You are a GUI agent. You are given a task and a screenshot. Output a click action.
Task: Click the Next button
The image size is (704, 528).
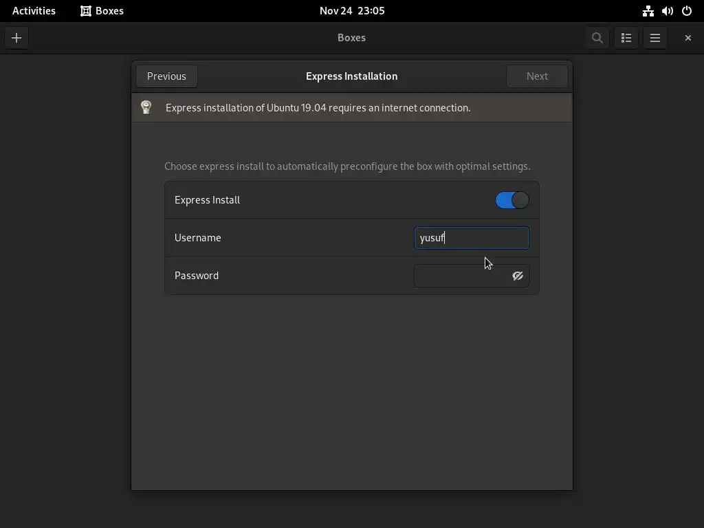[537, 76]
